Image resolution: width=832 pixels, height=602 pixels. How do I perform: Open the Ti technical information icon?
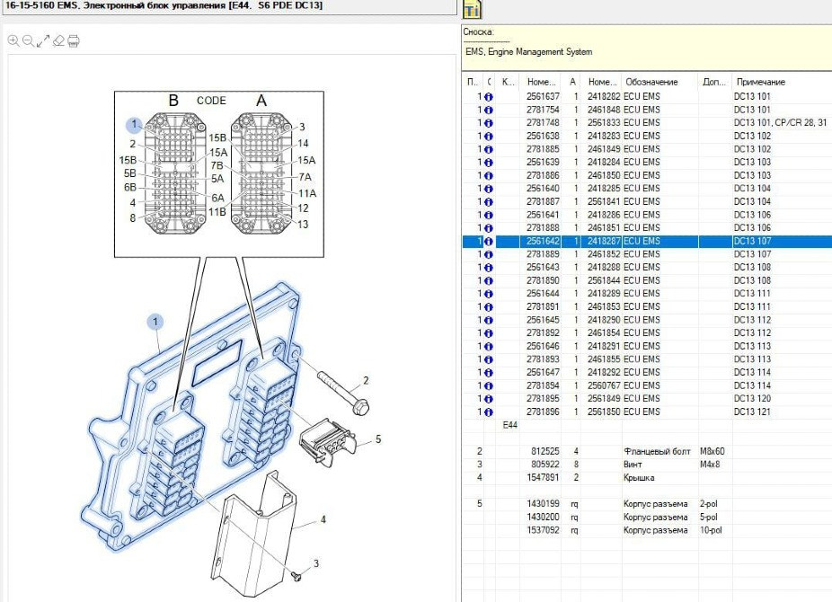(472, 9)
